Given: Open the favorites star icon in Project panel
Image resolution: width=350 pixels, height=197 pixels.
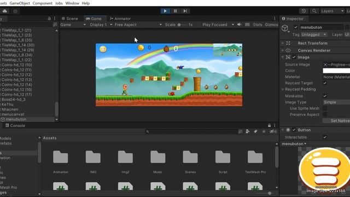Looking at the screenshot, I should click(264, 131).
